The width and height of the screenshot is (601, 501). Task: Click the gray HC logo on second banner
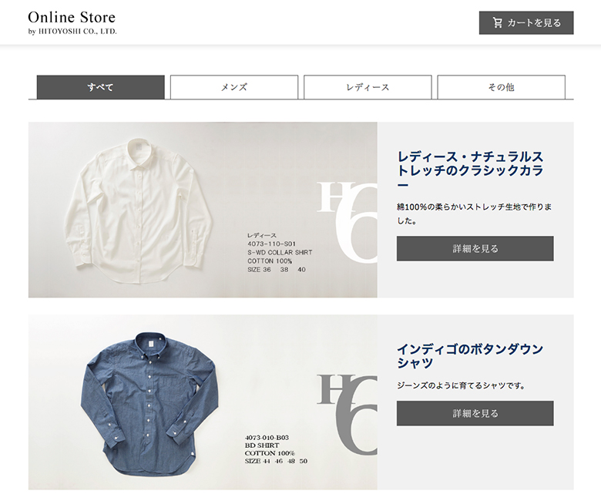coord(347,415)
